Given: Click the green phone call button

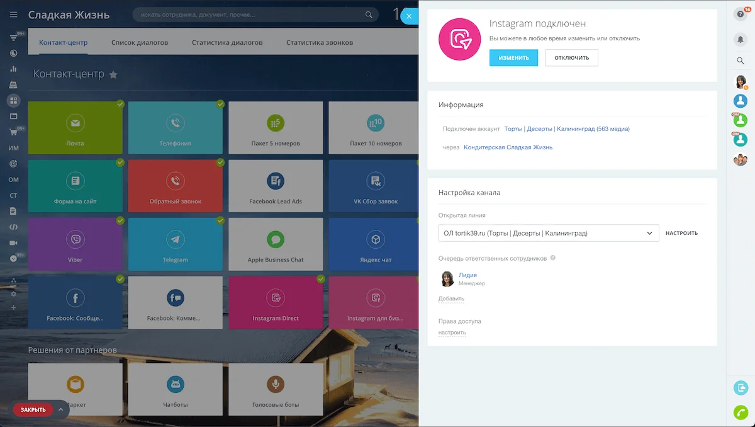Looking at the screenshot, I should (741, 413).
